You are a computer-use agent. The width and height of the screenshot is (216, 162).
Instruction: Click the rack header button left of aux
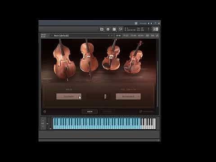click(x=147, y=36)
